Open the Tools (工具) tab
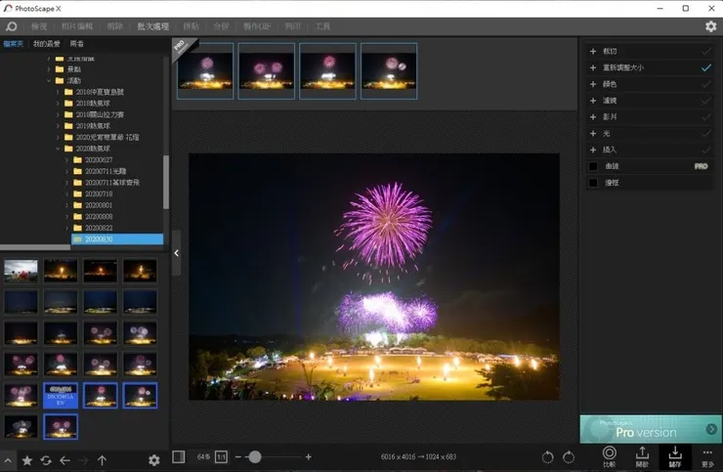The height and width of the screenshot is (472, 723). [322, 26]
